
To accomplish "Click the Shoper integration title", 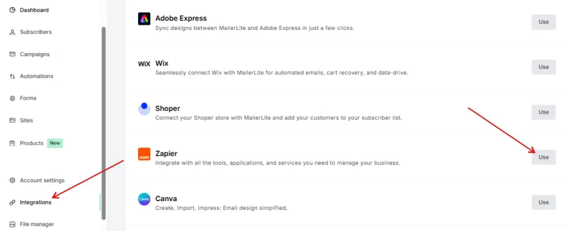I will click(x=168, y=109).
